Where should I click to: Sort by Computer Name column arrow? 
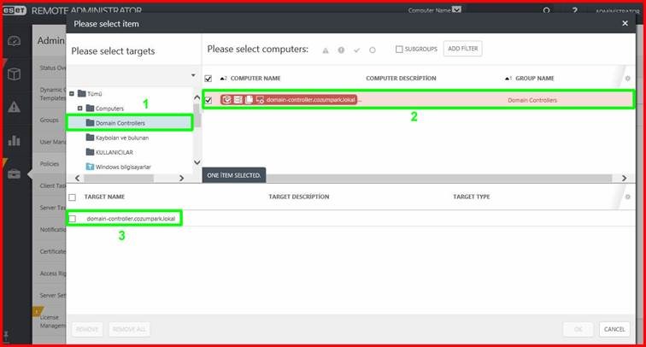(223, 79)
